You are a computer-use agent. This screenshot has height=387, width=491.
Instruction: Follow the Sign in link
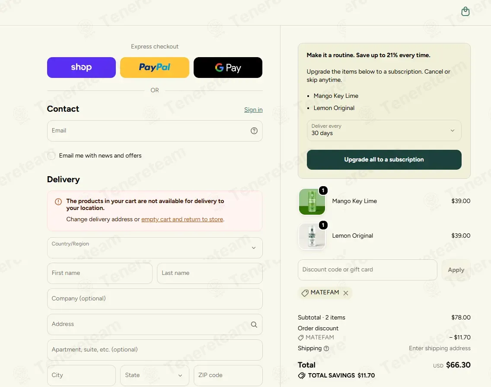click(x=253, y=110)
